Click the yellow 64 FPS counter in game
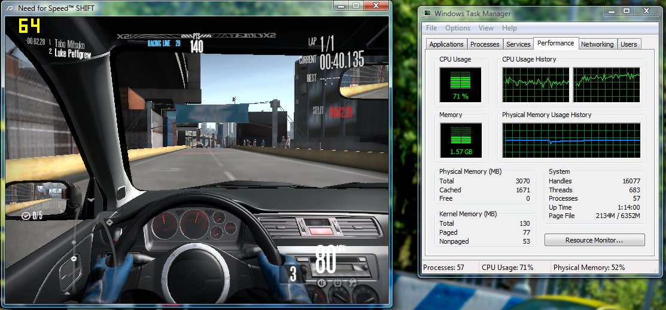Screen dimensions: 666x310 pyautogui.click(x=30, y=26)
